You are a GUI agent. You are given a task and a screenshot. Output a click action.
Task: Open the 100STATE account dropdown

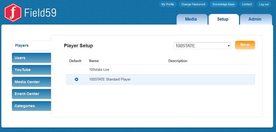(202, 46)
